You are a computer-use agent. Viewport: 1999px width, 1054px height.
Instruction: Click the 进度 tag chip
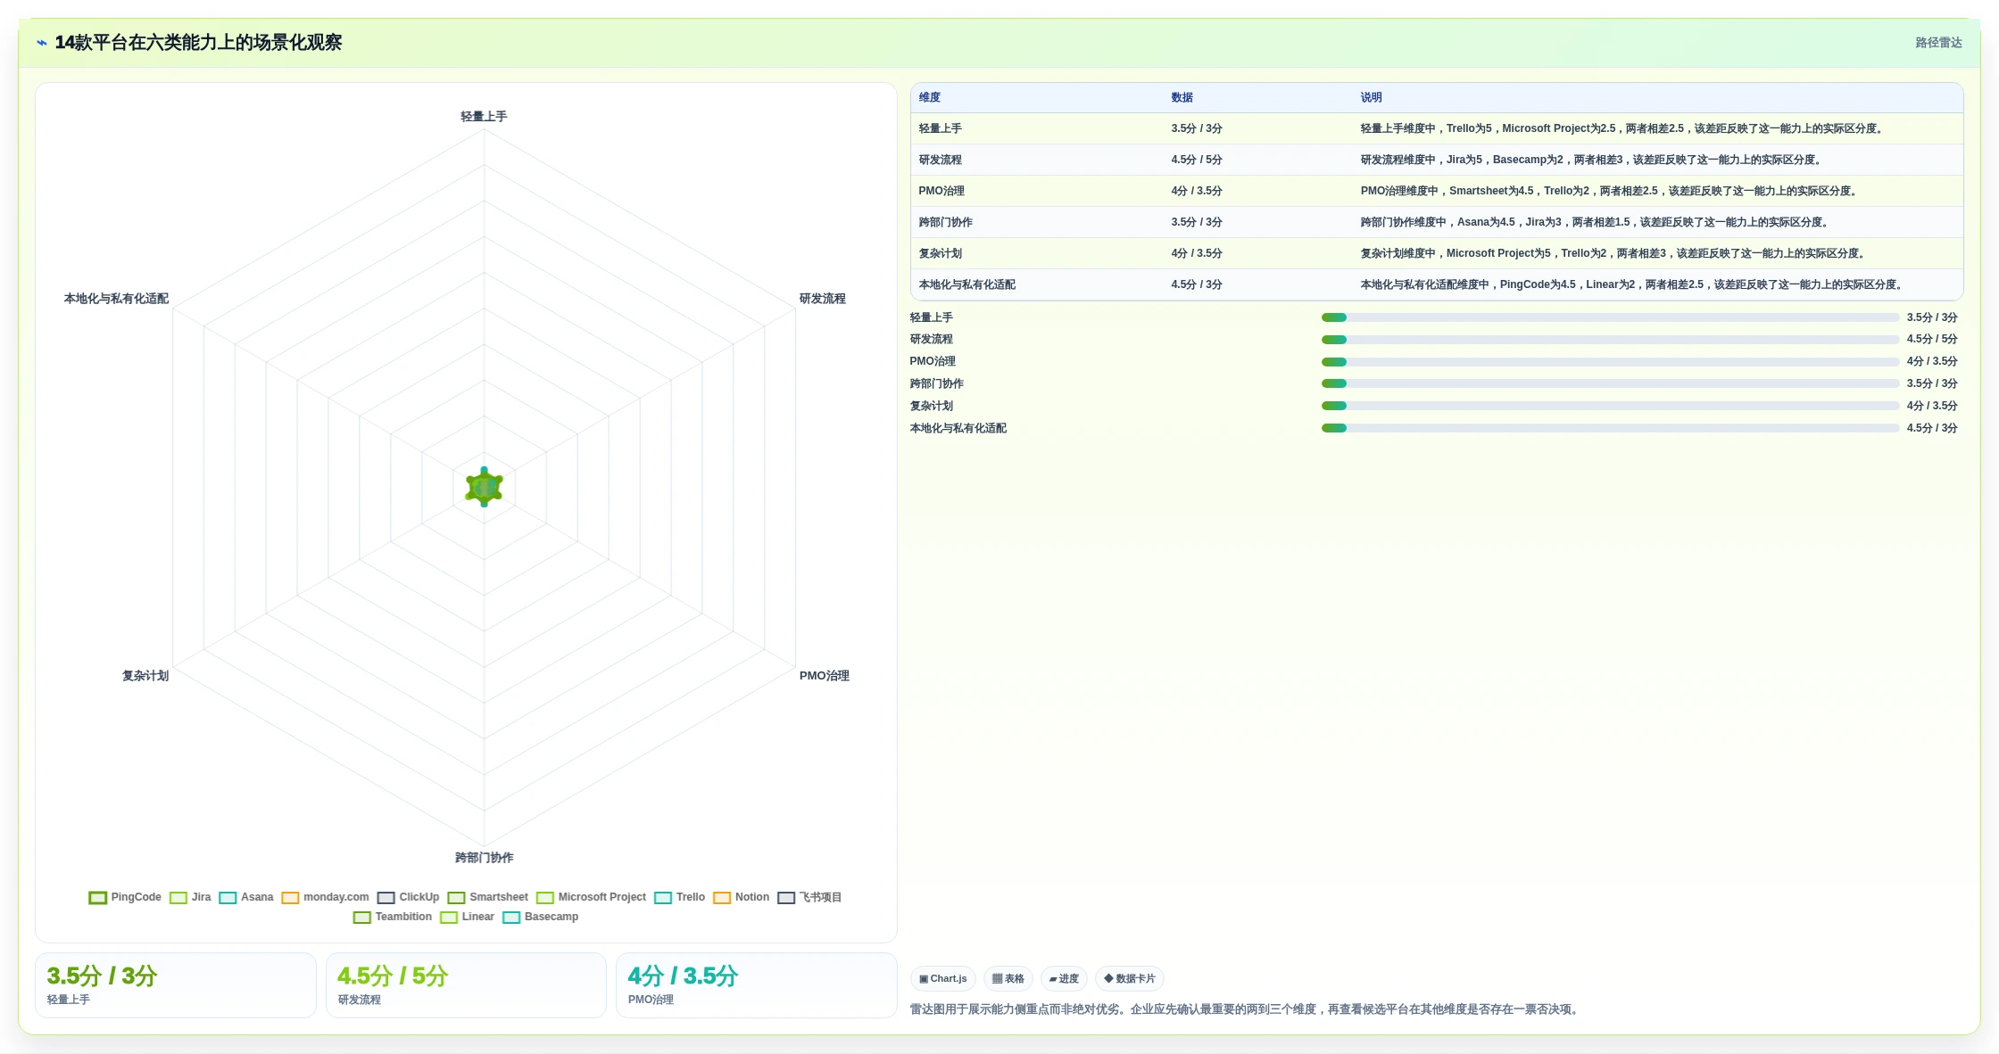(x=1064, y=978)
